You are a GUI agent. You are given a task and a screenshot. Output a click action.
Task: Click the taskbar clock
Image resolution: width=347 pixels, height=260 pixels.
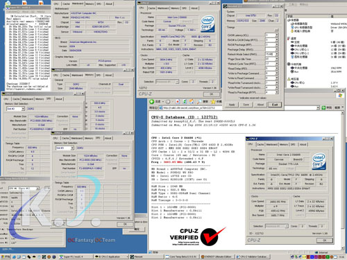click(x=341, y=257)
